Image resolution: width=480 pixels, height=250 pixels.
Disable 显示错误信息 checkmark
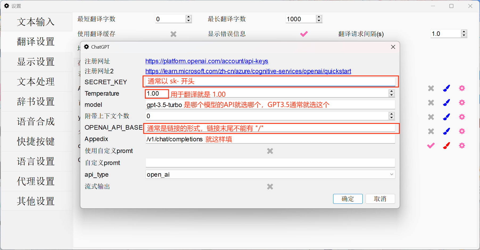pos(304,34)
